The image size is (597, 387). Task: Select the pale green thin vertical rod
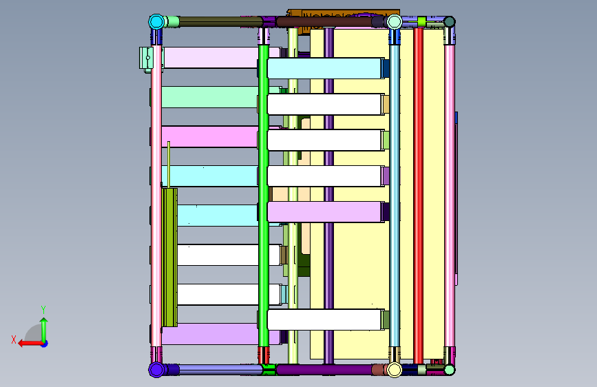click(x=293, y=196)
